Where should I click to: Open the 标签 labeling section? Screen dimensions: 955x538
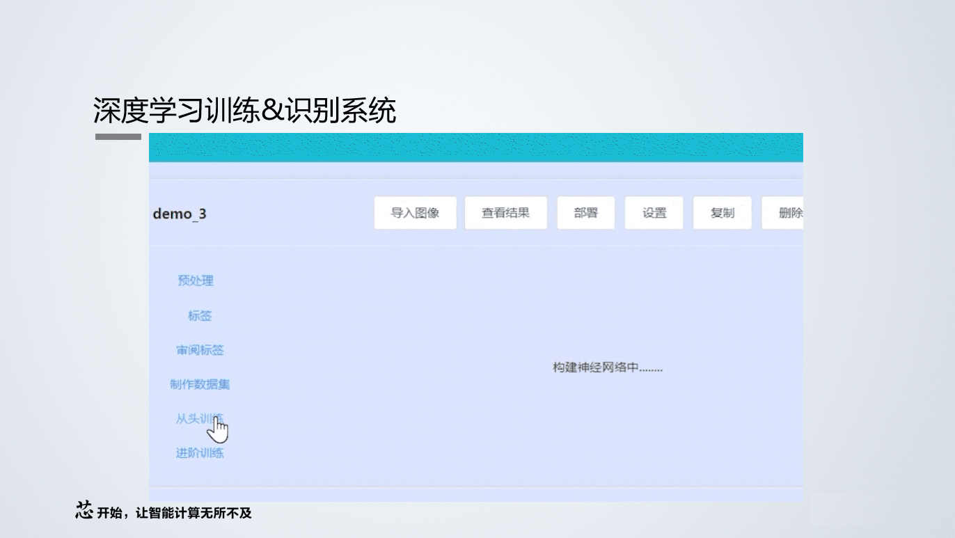tap(200, 315)
